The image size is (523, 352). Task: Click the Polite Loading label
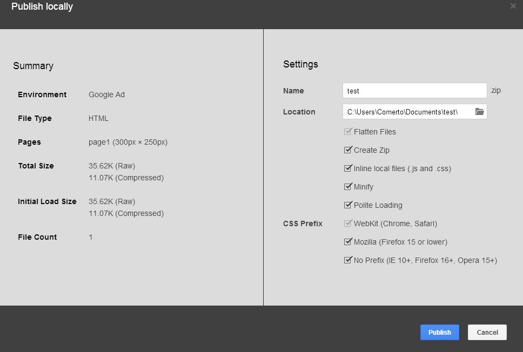click(x=378, y=205)
